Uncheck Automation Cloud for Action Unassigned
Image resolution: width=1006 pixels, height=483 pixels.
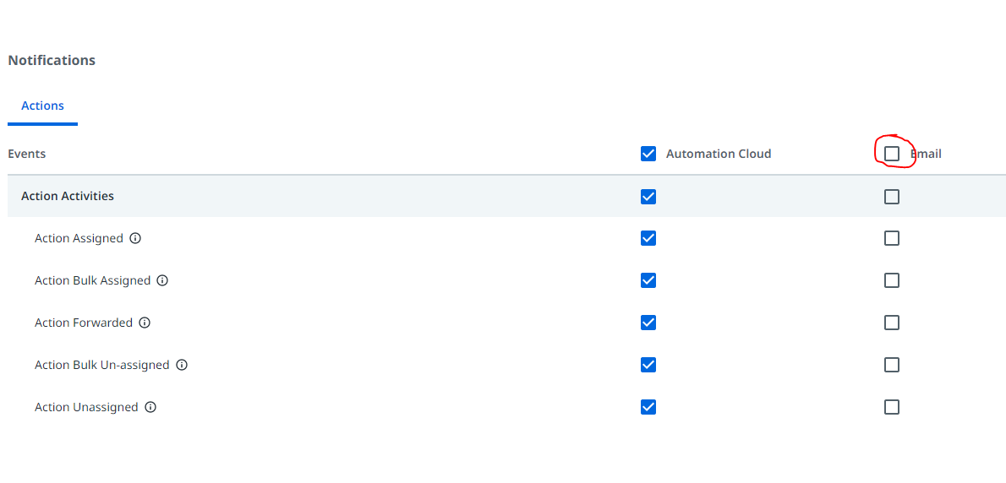(648, 407)
